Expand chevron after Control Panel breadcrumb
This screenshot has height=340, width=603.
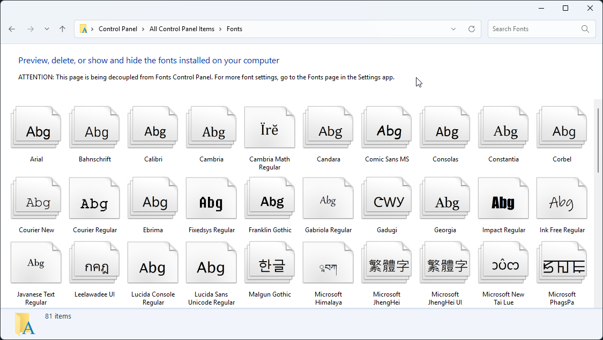click(x=143, y=29)
